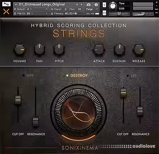Click the VOLUME label

19,61
